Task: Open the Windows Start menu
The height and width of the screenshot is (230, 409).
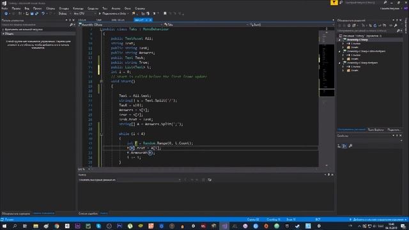Action: point(4,226)
